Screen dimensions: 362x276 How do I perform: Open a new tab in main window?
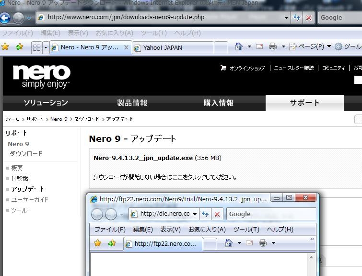[x=221, y=48]
